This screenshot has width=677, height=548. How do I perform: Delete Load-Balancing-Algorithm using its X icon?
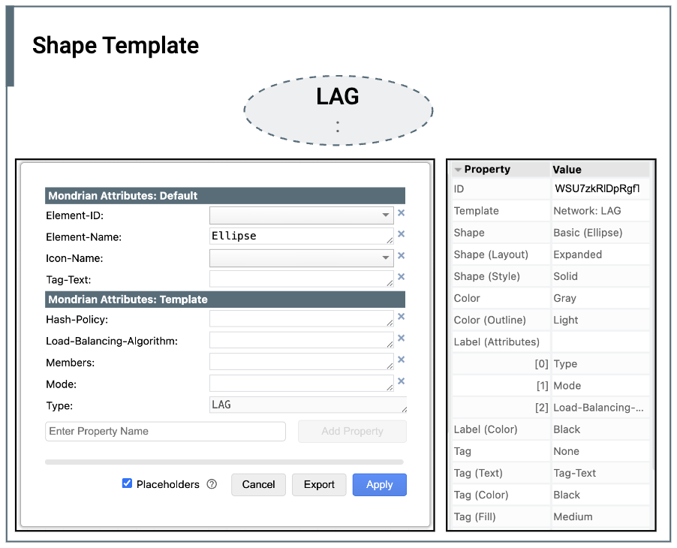(401, 339)
